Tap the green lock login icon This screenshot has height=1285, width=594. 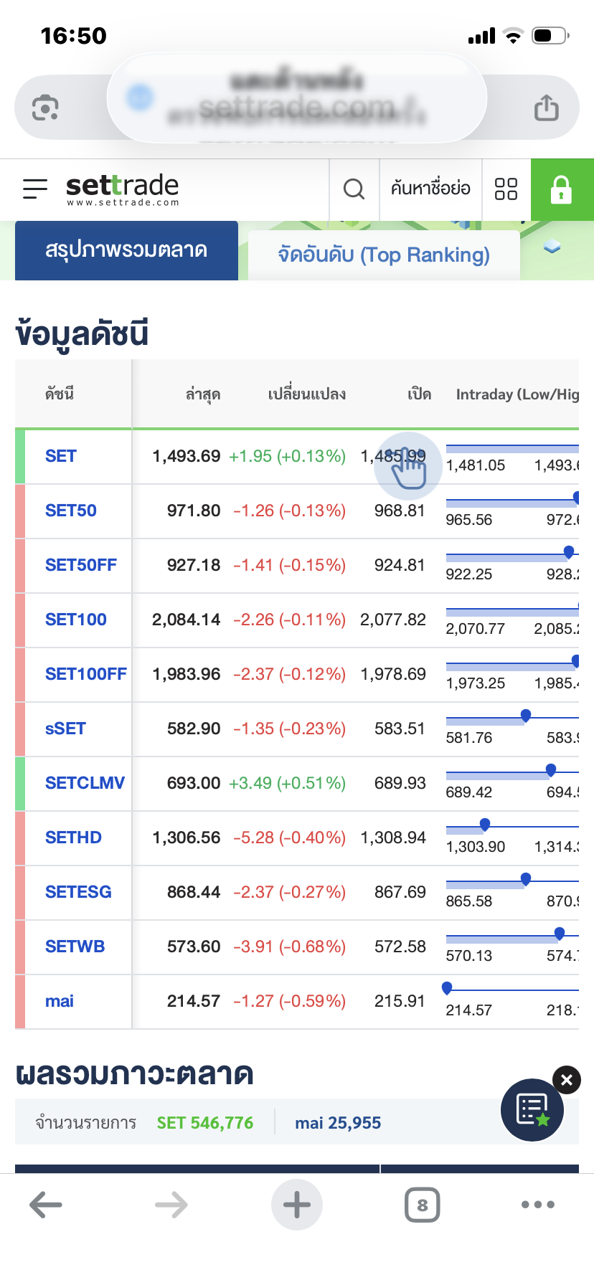point(561,190)
